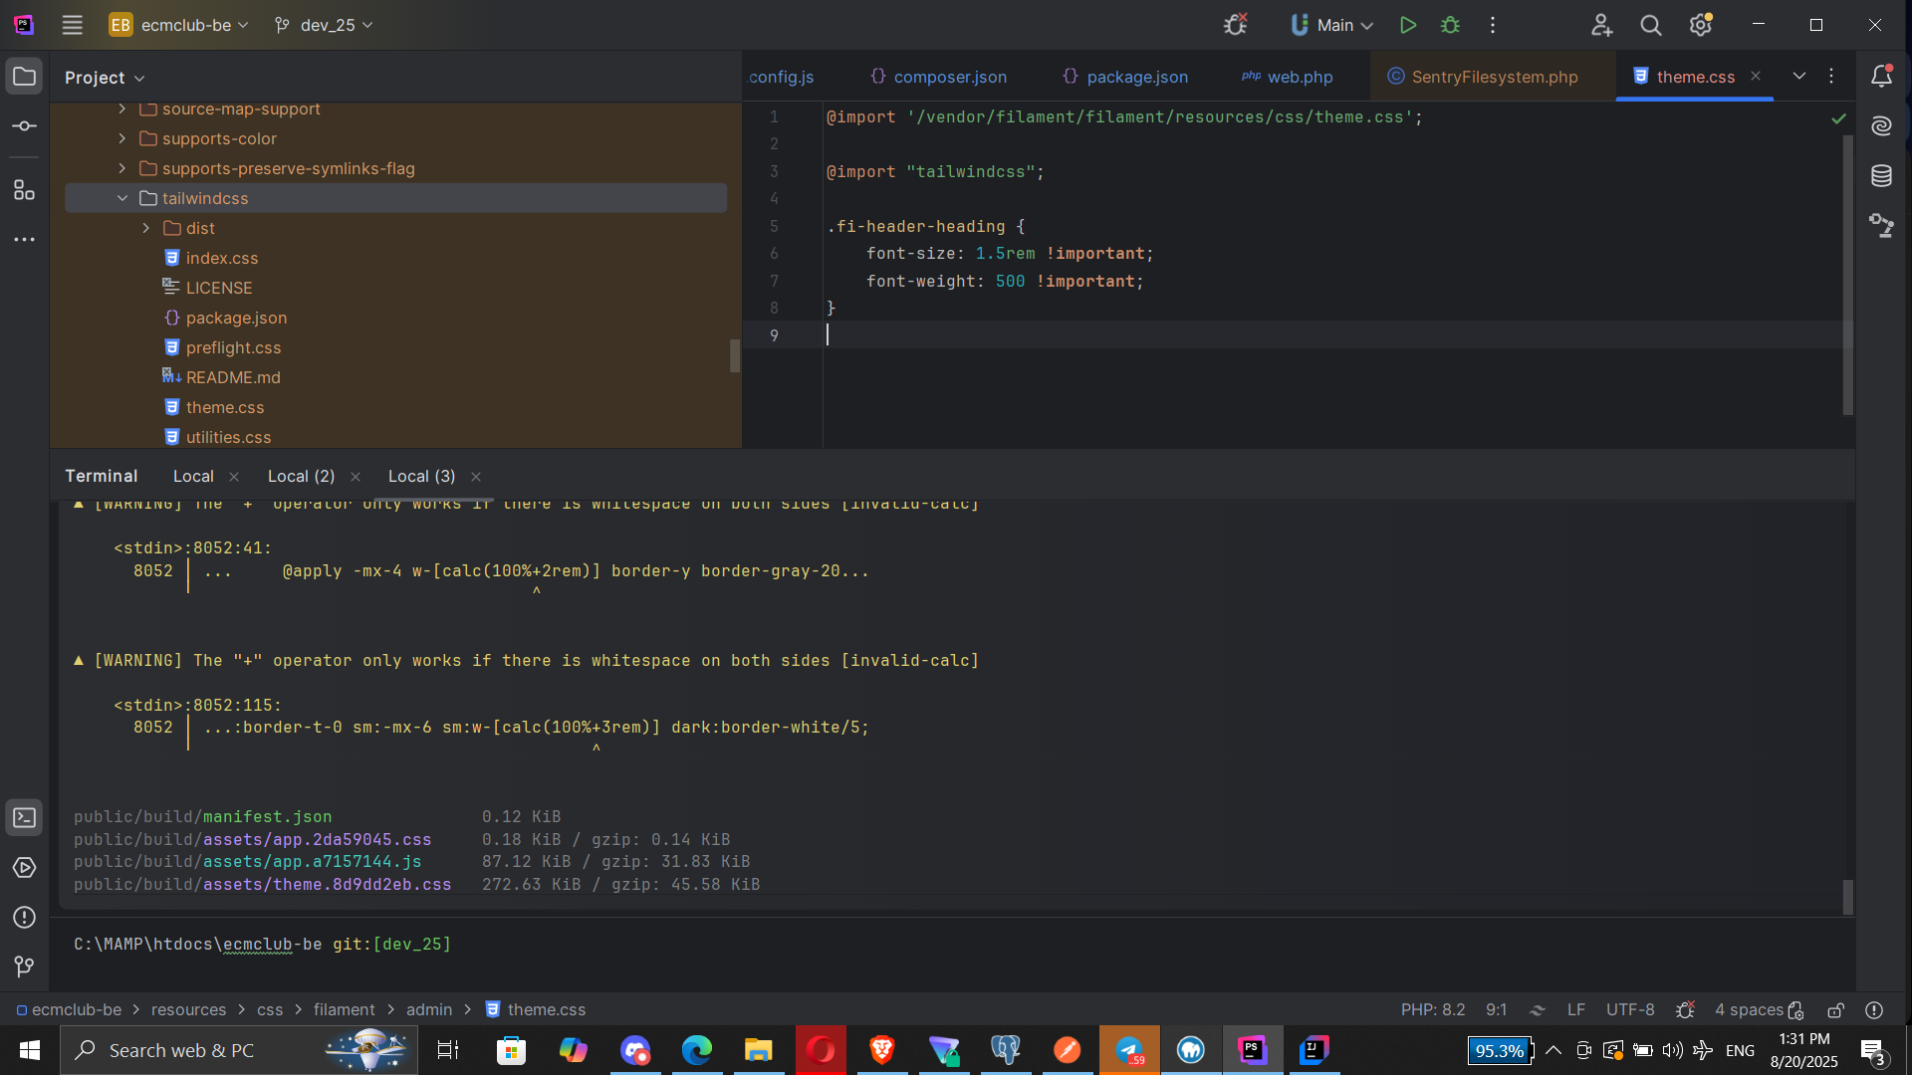Click the terminal command prompt line
Image resolution: width=1912 pixels, height=1075 pixels.
262,944
